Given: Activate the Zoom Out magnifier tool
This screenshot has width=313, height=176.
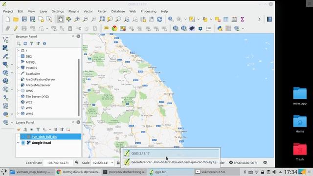Looking at the screenshot, I should click(x=85, y=19).
